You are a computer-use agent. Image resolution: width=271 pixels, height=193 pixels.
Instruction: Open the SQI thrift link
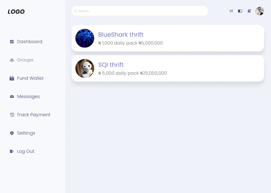click(x=111, y=65)
